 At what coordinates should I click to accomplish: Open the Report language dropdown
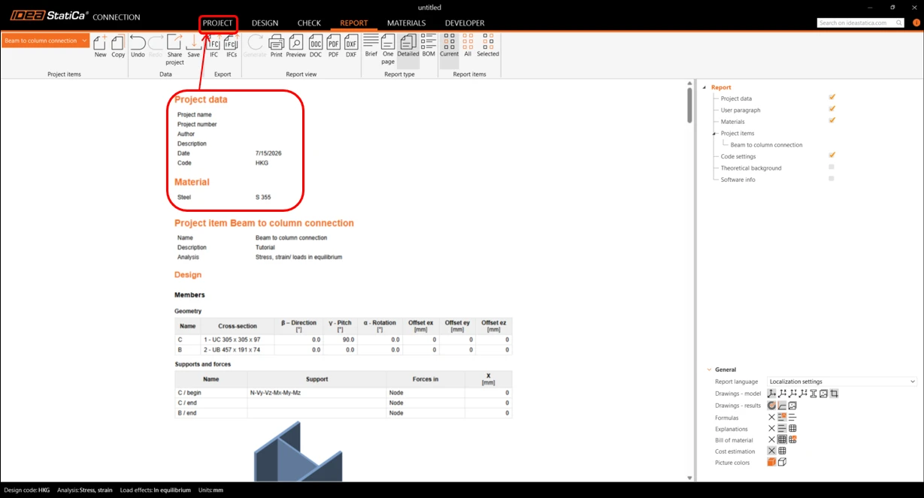click(x=842, y=382)
